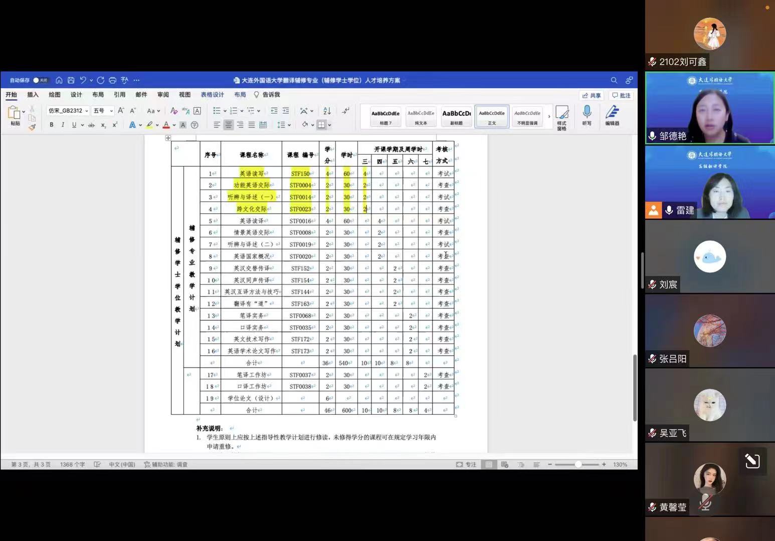This screenshot has height=541, width=775.
Task: Click the Comments (批注) button
Action: [621, 95]
